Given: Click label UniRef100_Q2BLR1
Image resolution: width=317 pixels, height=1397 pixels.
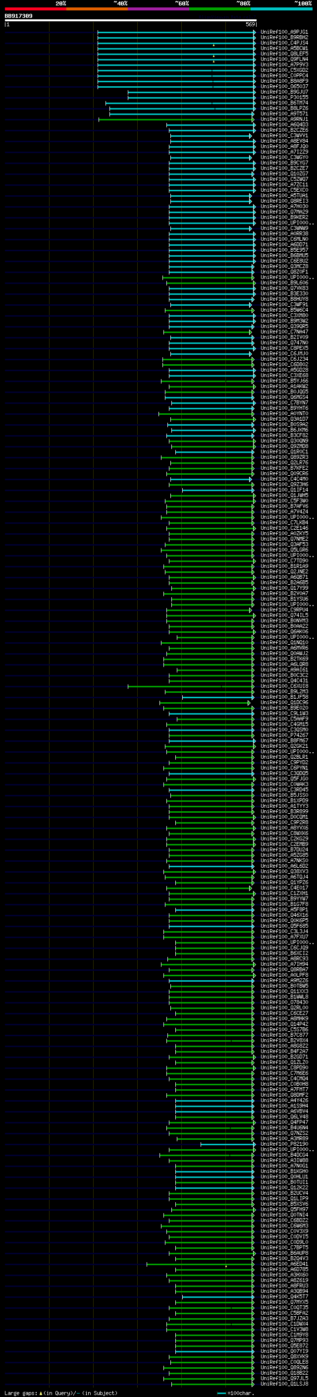Looking at the screenshot, I should click(x=284, y=757).
